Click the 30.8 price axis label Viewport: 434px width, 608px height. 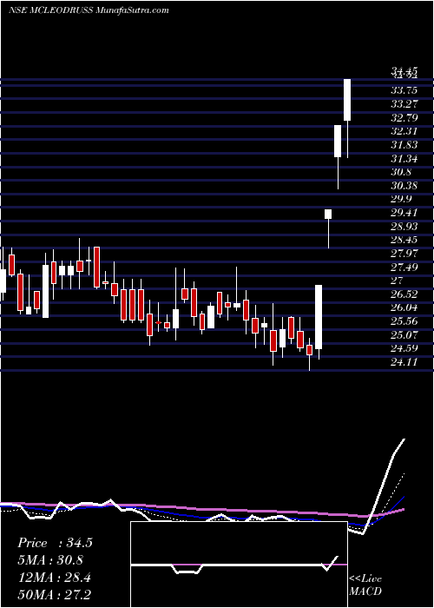click(x=401, y=172)
